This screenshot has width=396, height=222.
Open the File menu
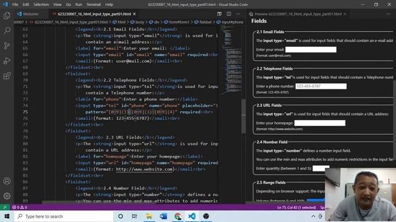tap(15, 4)
